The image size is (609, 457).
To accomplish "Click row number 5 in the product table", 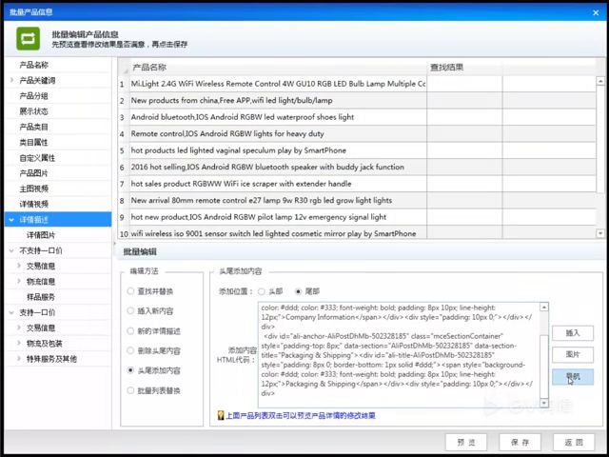I will pyautogui.click(x=122, y=150).
